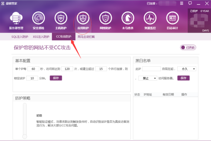Select 应用防护 application protection icon
This screenshot has height=141, width=211.
coord(83,20)
